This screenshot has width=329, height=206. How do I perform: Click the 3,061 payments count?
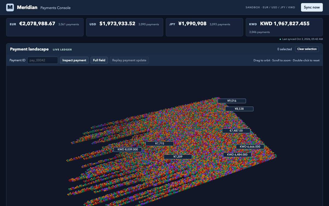click(69, 24)
